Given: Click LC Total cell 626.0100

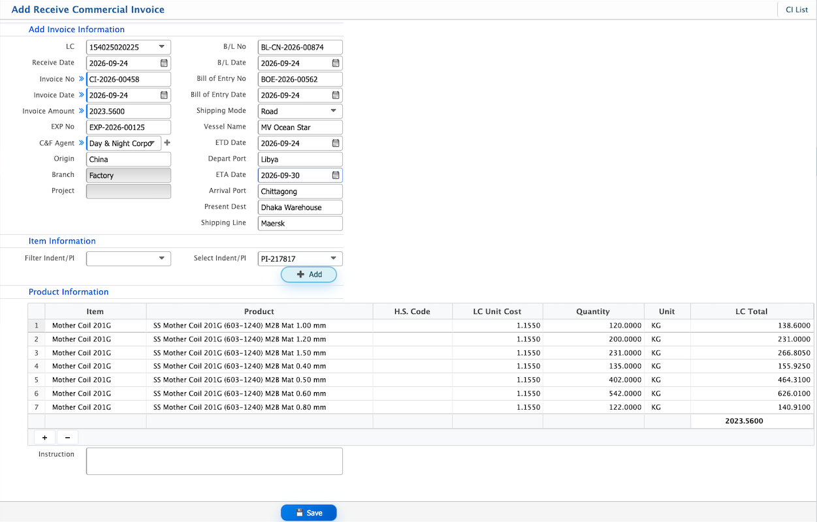Looking at the screenshot, I should (x=752, y=393).
